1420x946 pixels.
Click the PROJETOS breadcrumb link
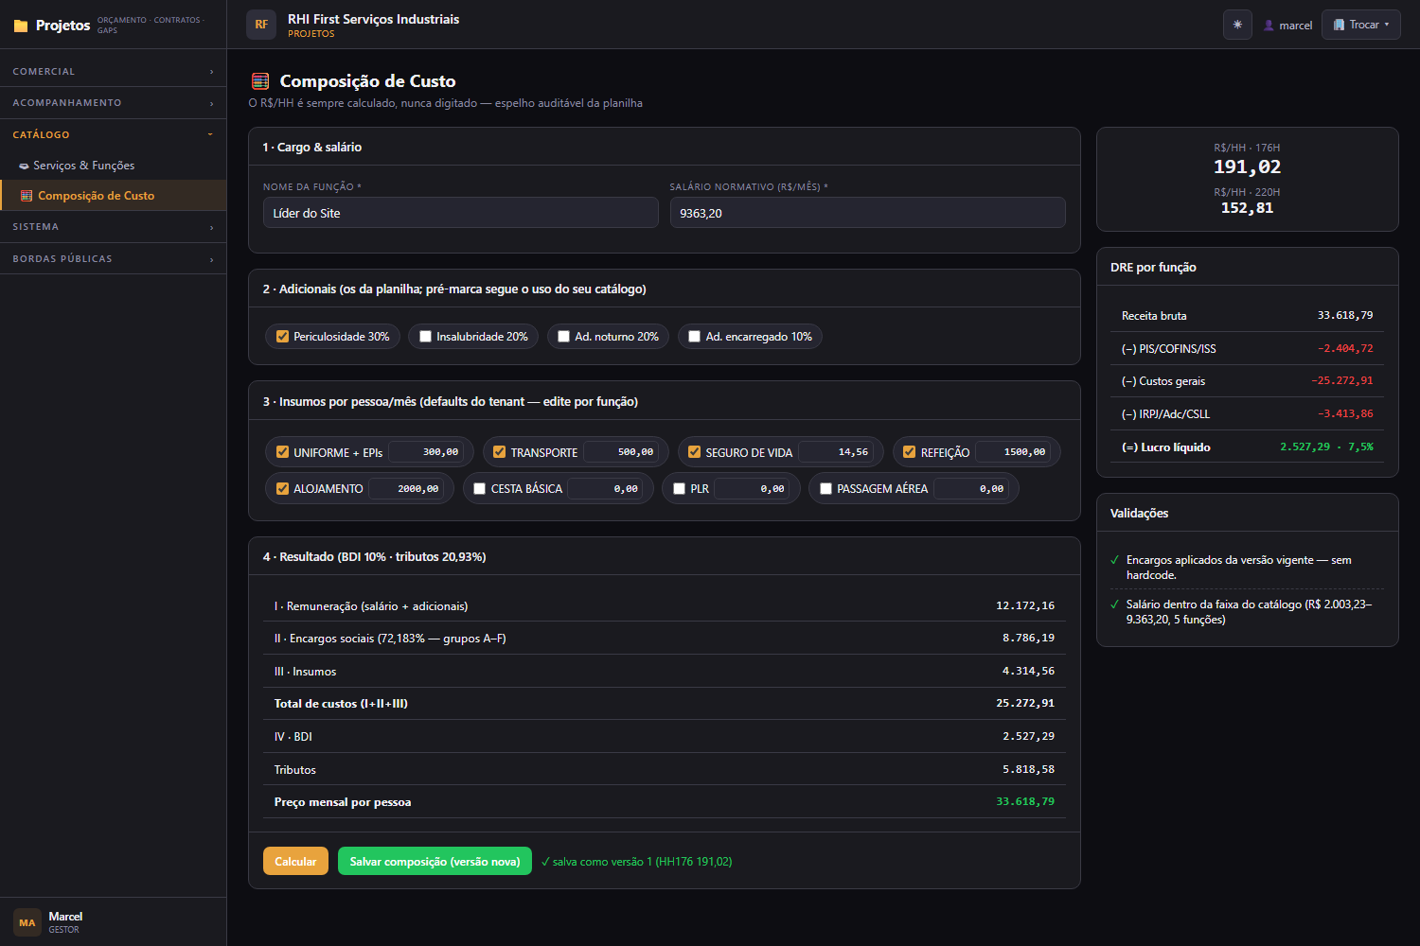[x=311, y=34]
